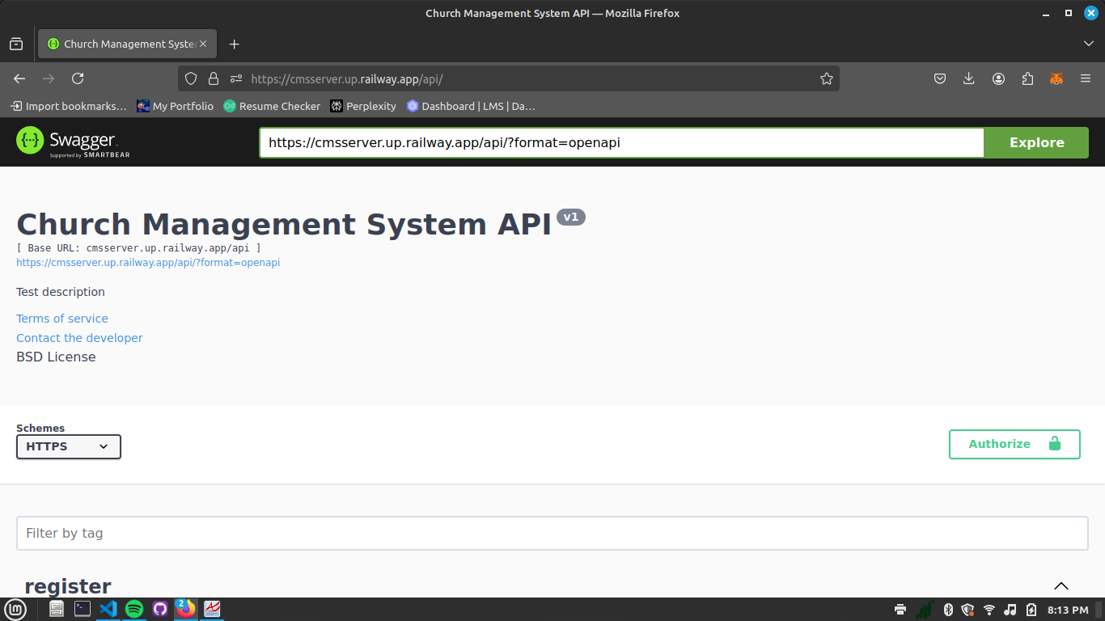The image size is (1105, 621).
Task: Open the Schemes HTTPS dropdown
Action: pos(69,446)
